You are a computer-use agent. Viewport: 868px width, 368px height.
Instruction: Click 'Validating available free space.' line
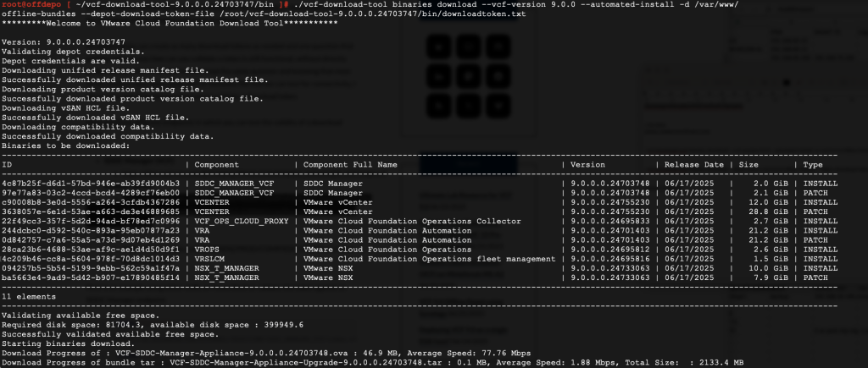tap(80, 315)
